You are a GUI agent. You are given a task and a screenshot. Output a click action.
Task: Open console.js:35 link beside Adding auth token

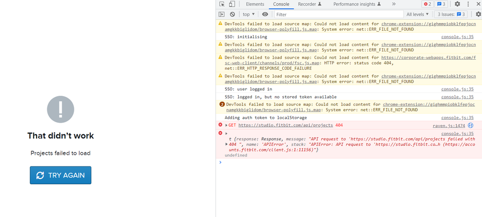coord(457,118)
